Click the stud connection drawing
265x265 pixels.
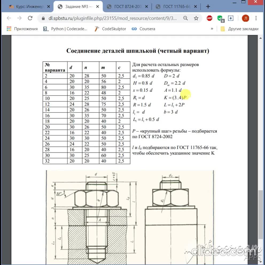tap(130, 217)
